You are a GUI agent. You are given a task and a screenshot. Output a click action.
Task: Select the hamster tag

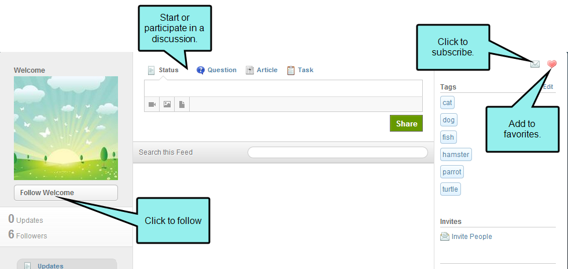[456, 154]
